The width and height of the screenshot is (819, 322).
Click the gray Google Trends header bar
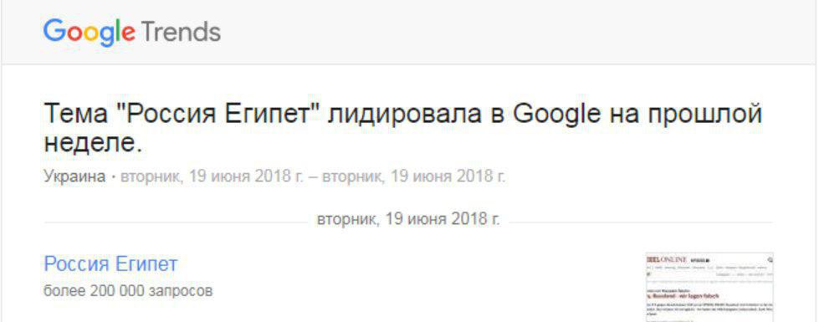click(410, 32)
